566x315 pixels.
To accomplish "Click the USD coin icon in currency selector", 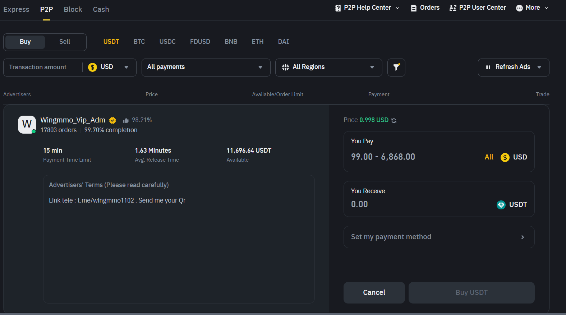I will (x=92, y=67).
